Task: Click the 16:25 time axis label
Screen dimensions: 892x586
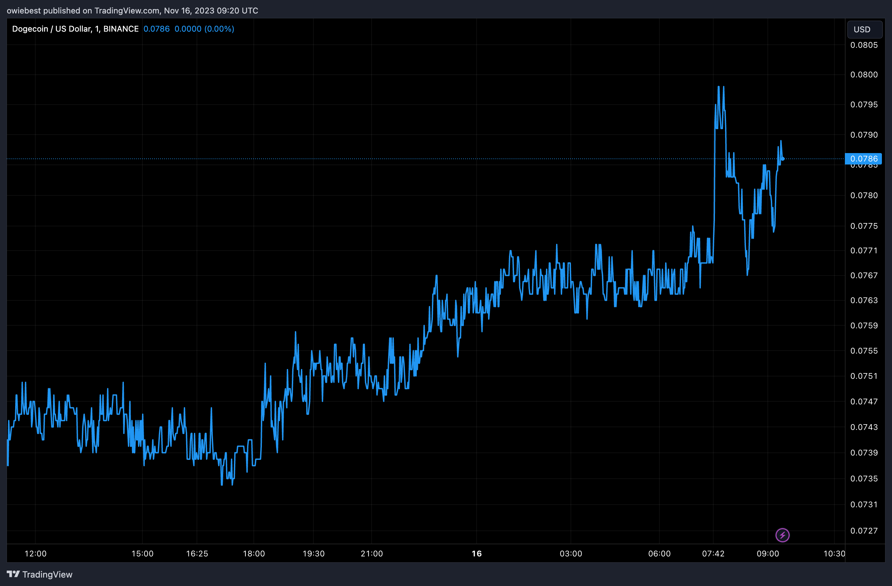Action: click(x=197, y=553)
